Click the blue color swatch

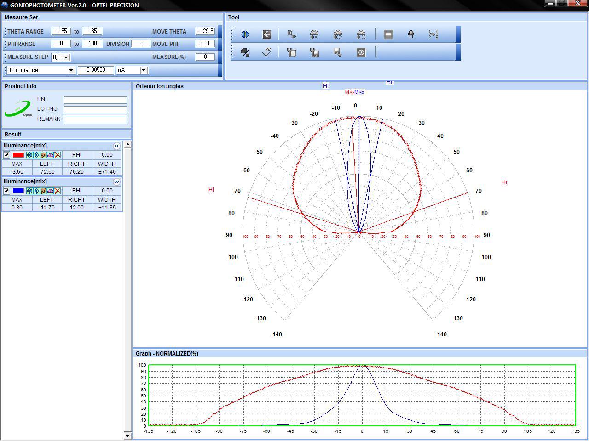pos(18,191)
